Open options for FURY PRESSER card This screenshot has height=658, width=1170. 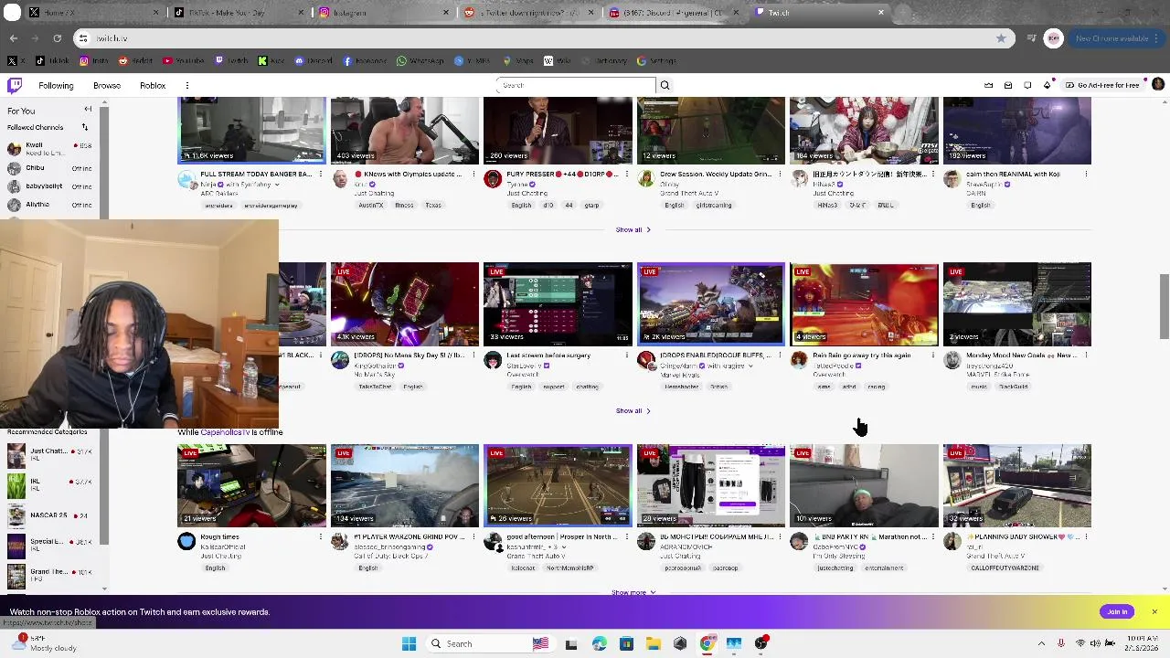point(627,174)
